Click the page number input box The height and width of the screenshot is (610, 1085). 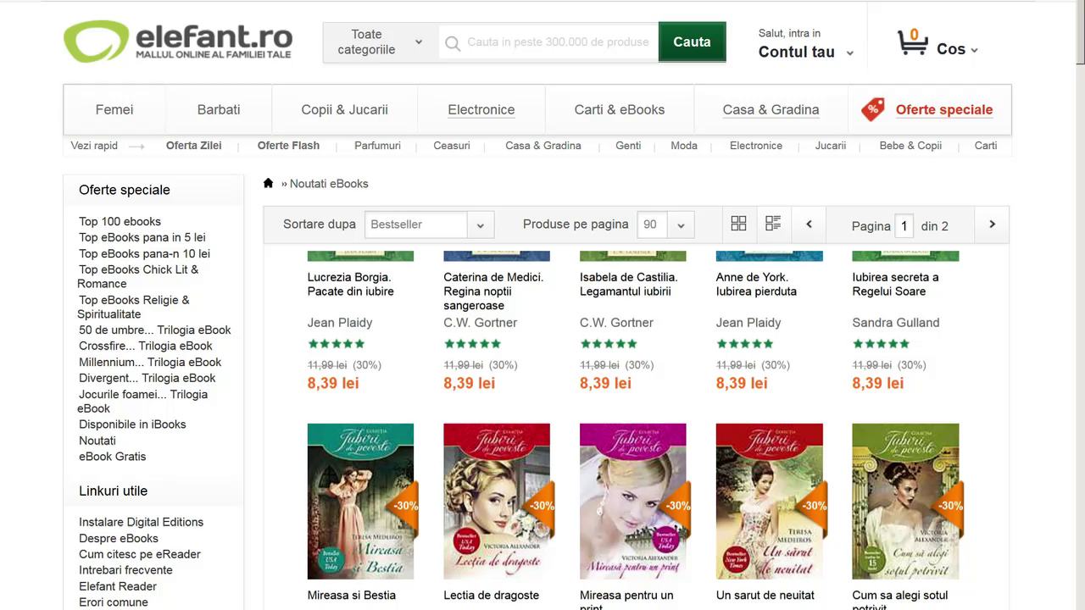[x=904, y=225]
